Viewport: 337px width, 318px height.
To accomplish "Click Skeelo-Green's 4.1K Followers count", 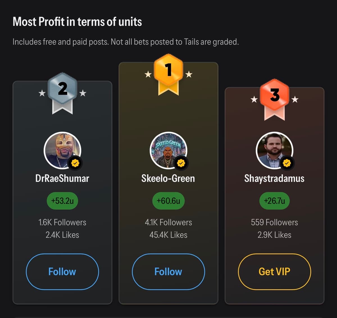I will tap(168, 222).
